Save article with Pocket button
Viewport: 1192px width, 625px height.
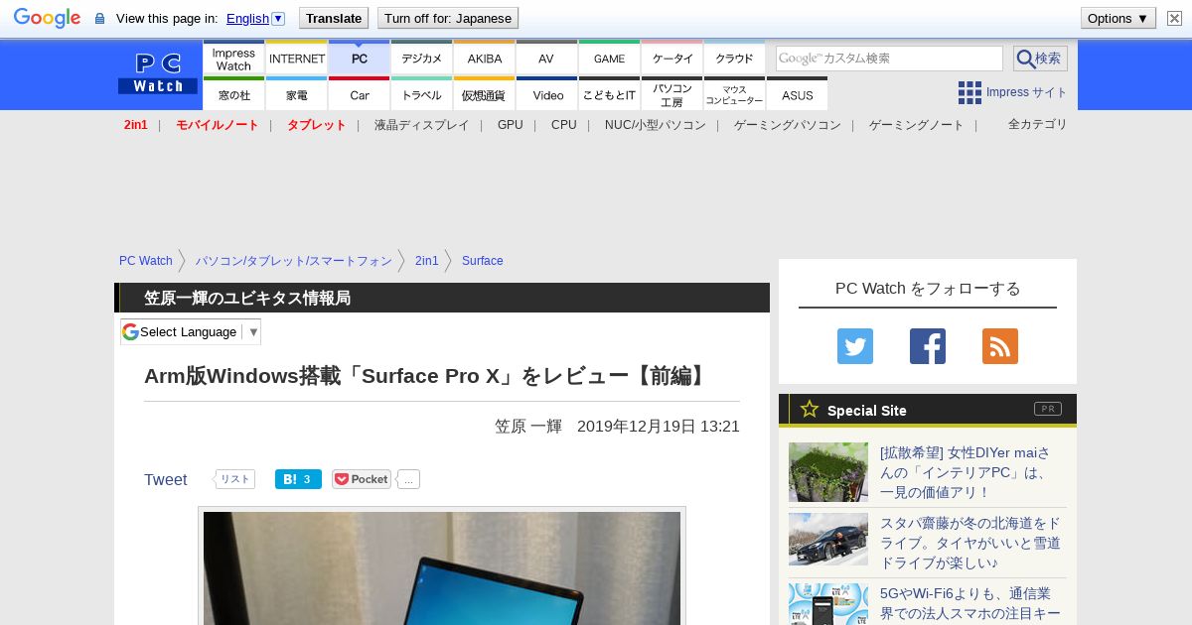(x=362, y=479)
